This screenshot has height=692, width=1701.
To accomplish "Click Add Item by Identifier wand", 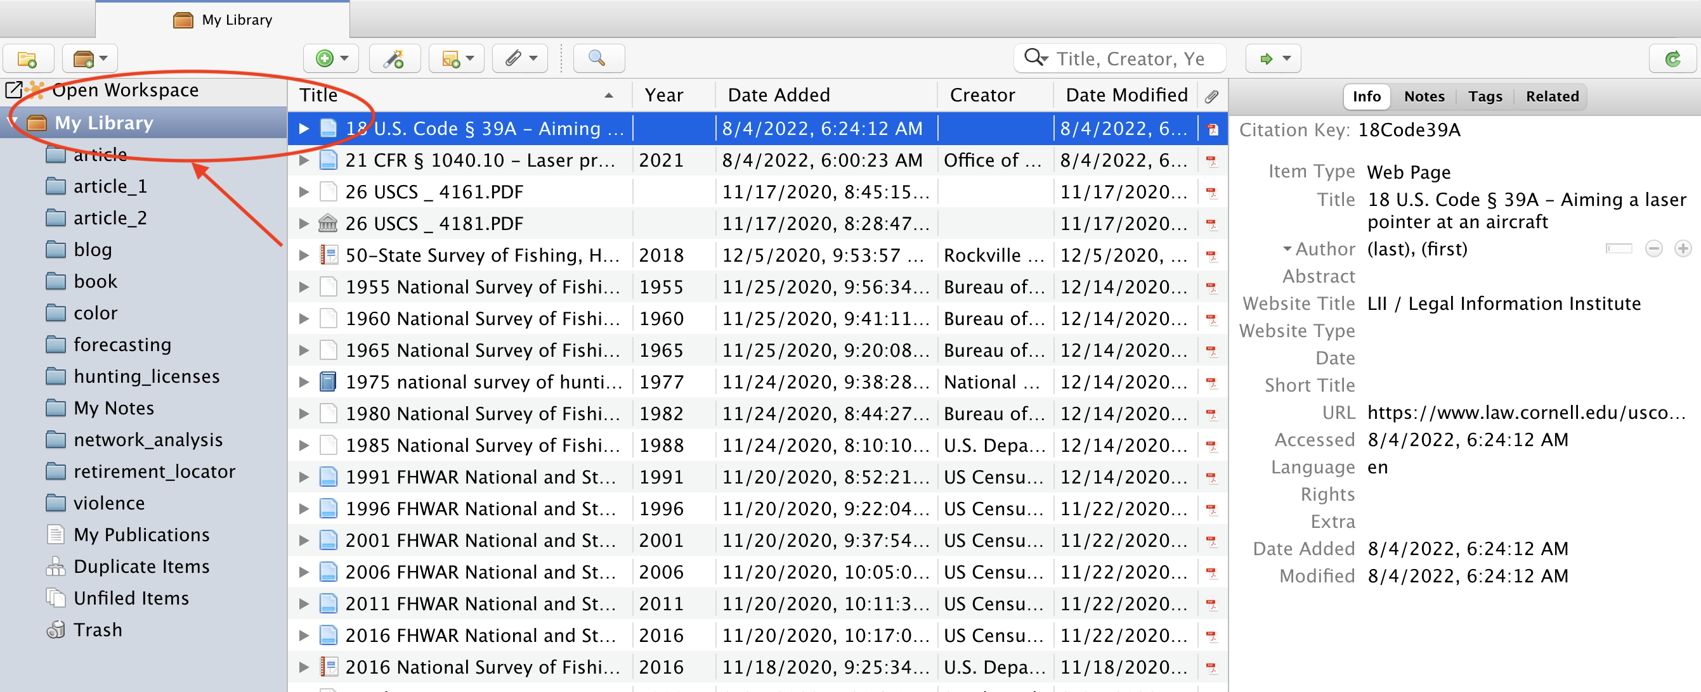I will 394,59.
